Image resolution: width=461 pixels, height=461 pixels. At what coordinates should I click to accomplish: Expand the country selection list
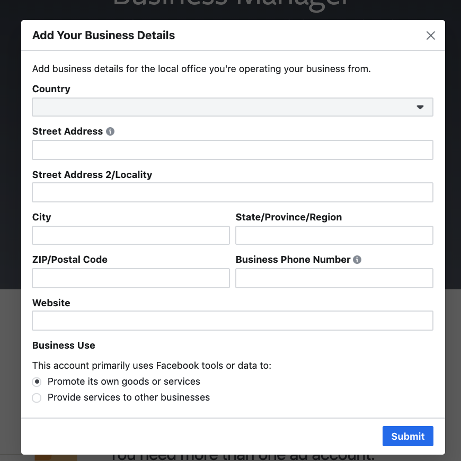click(233, 107)
